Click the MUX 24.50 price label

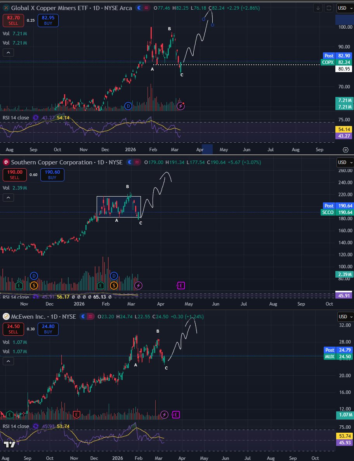point(338,357)
